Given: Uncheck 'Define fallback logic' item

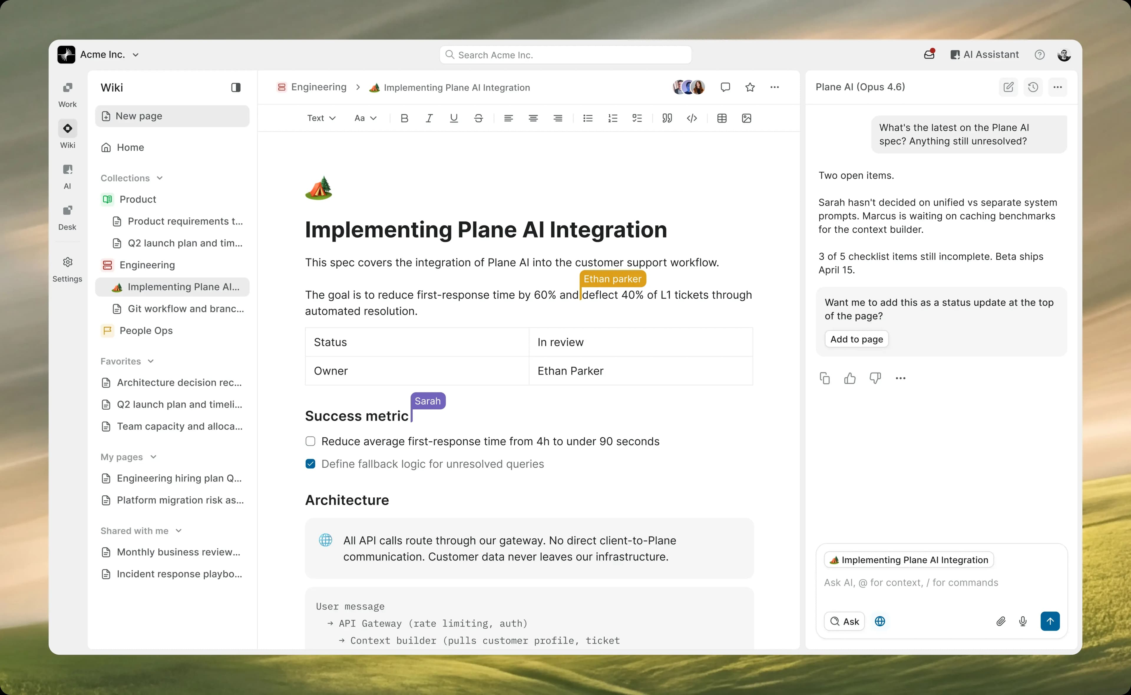Looking at the screenshot, I should click(311, 464).
